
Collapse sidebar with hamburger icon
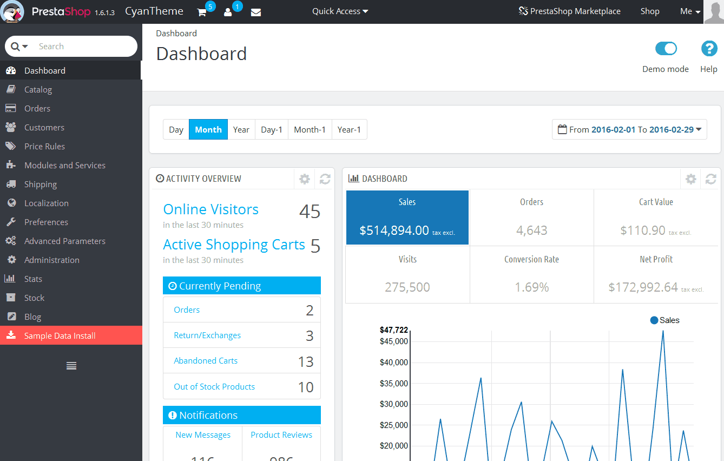tap(71, 366)
